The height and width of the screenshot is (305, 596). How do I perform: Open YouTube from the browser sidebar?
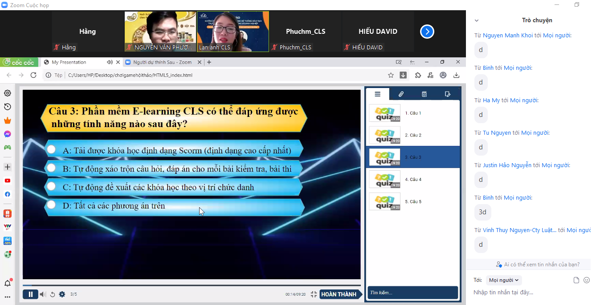(x=7, y=180)
